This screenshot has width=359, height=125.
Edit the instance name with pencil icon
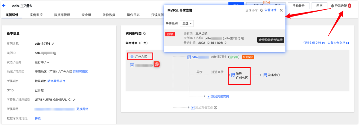click(x=53, y=44)
